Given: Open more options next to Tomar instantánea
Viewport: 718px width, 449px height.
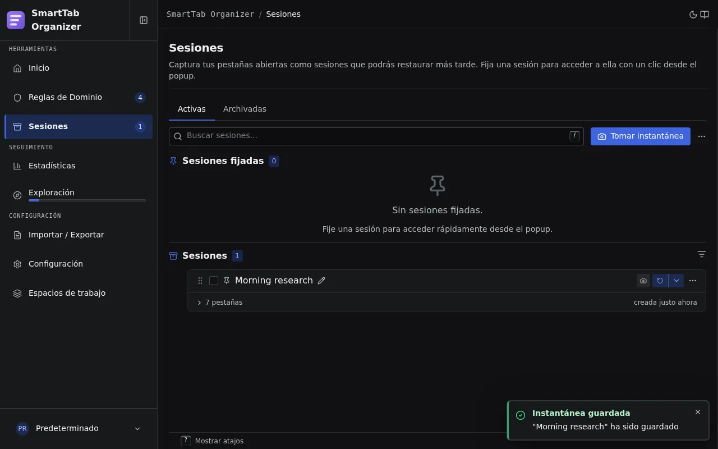Looking at the screenshot, I should click(x=702, y=136).
